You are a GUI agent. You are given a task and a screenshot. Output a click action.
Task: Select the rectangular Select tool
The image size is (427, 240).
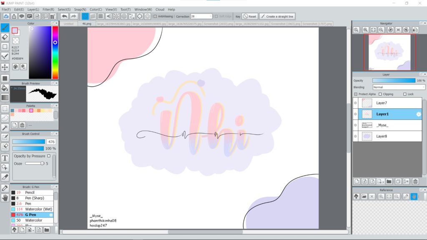click(5, 109)
